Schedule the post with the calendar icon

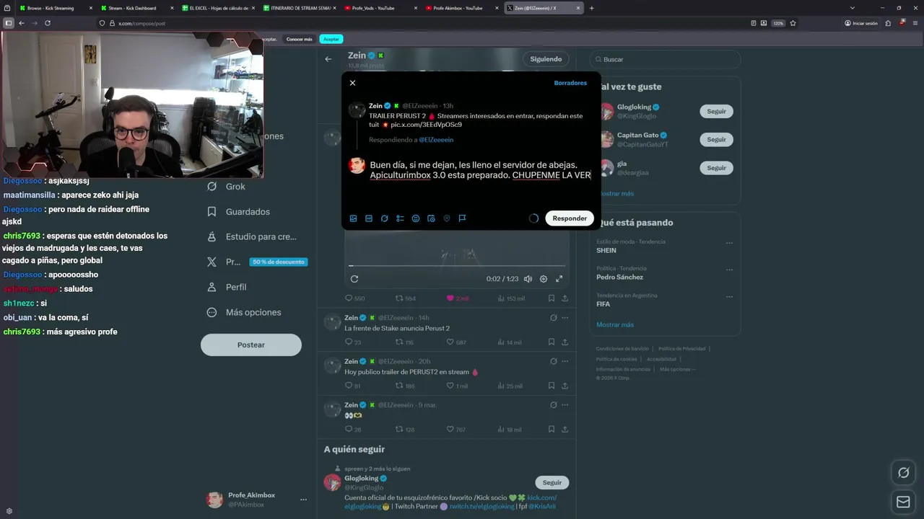point(431,218)
